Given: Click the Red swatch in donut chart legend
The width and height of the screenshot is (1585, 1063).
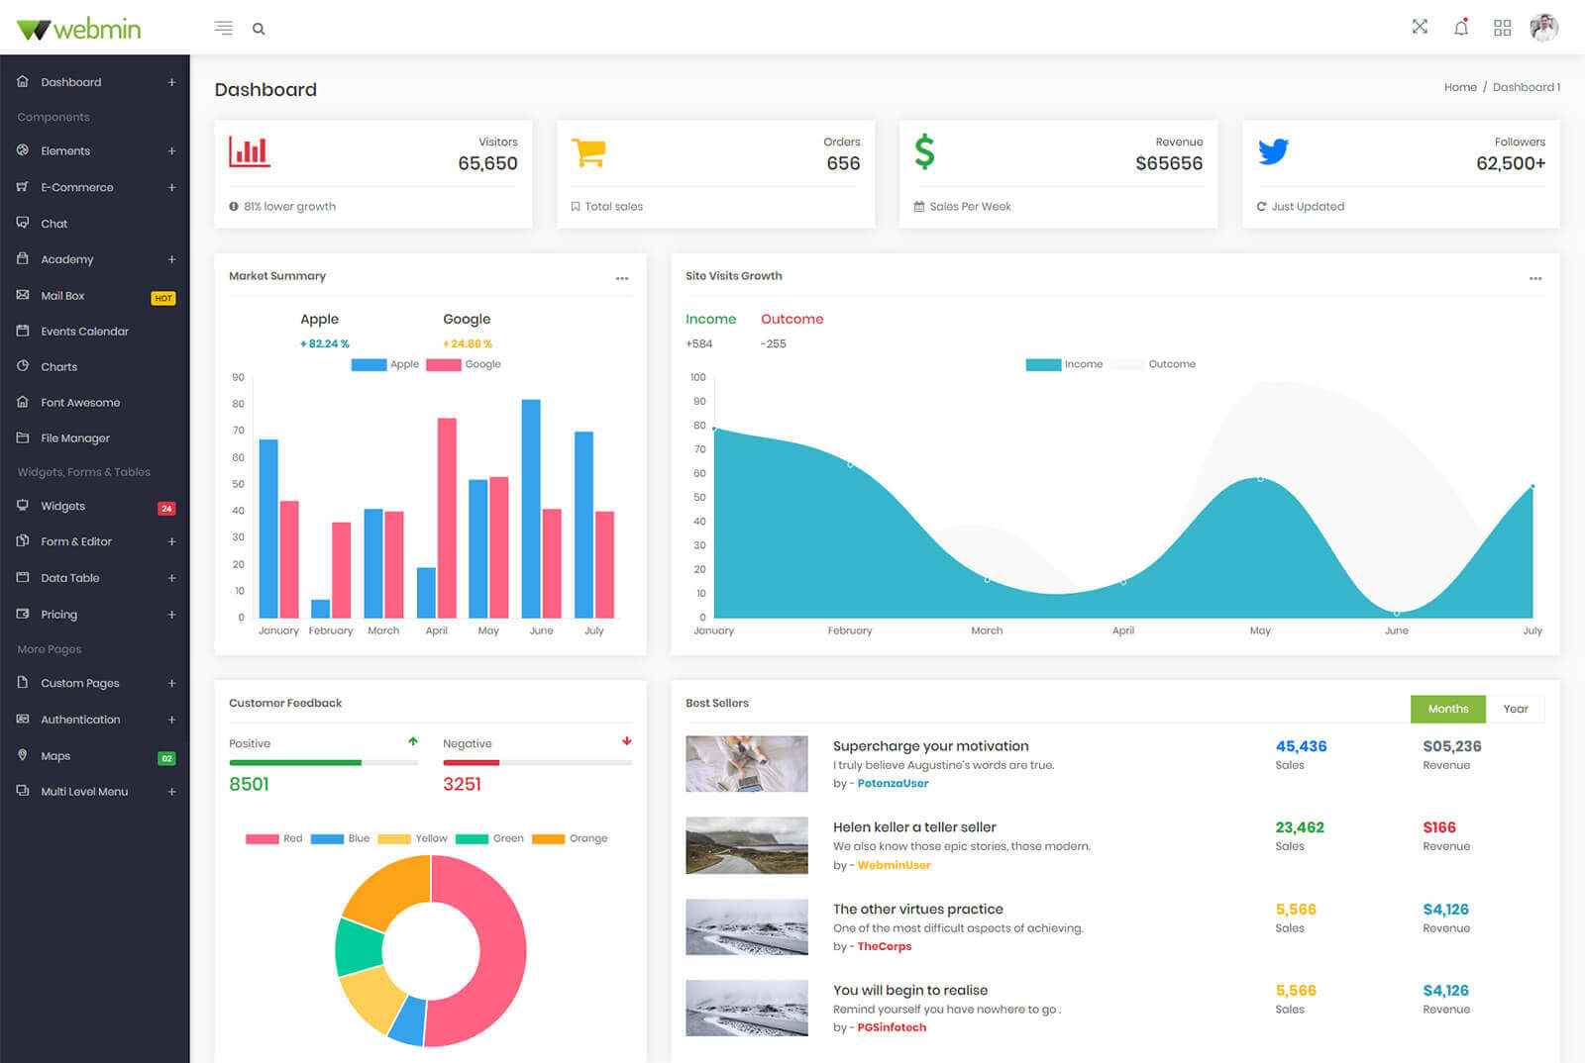Looking at the screenshot, I should (263, 838).
